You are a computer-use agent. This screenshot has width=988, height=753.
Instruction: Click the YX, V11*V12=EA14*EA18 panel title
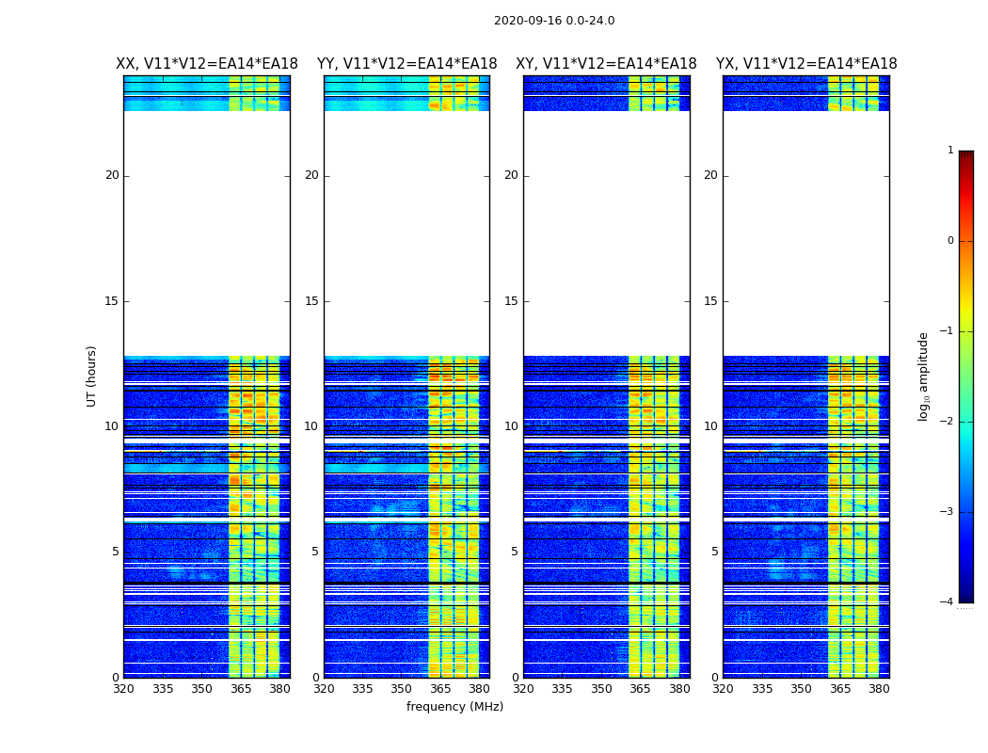point(806,64)
